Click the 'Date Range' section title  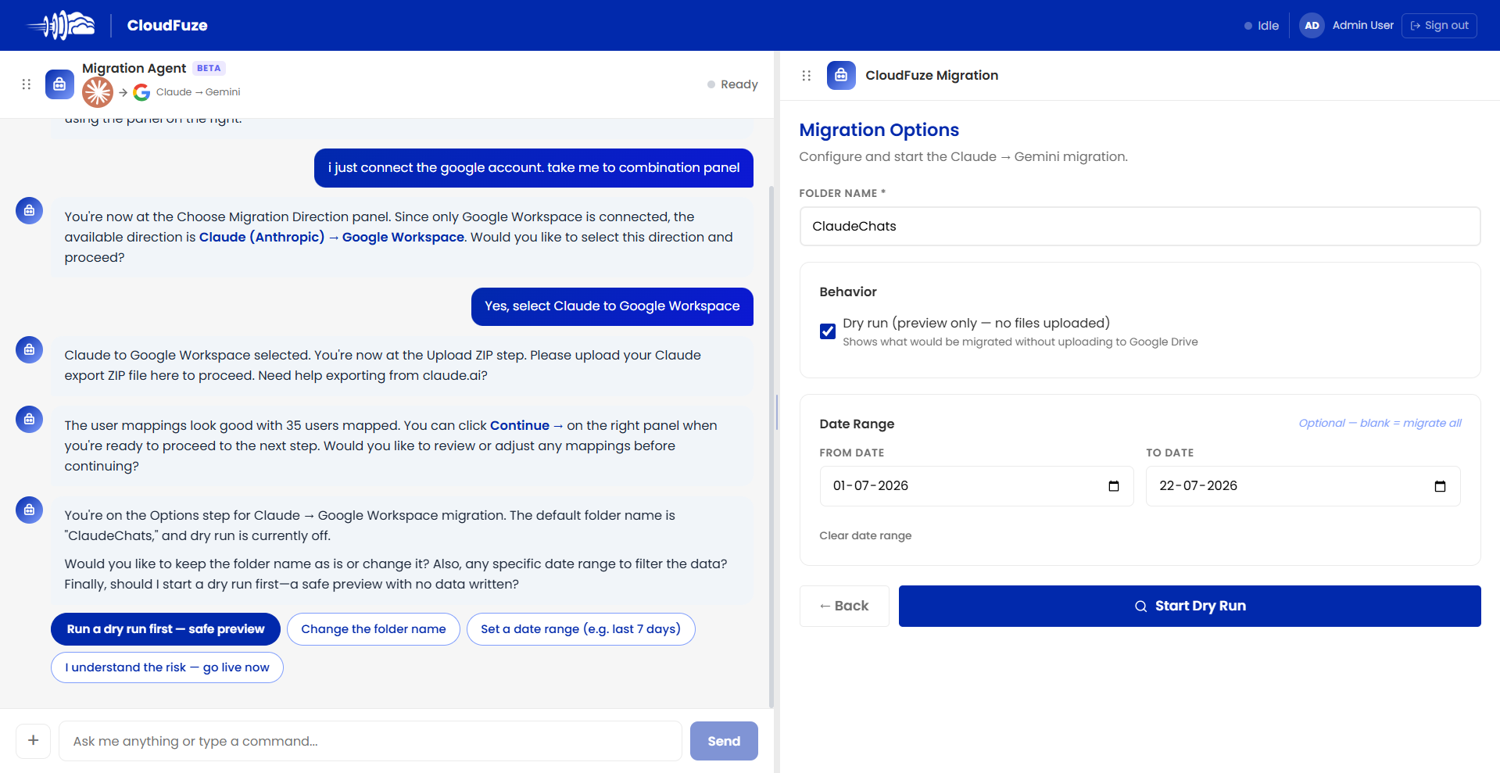click(x=857, y=424)
